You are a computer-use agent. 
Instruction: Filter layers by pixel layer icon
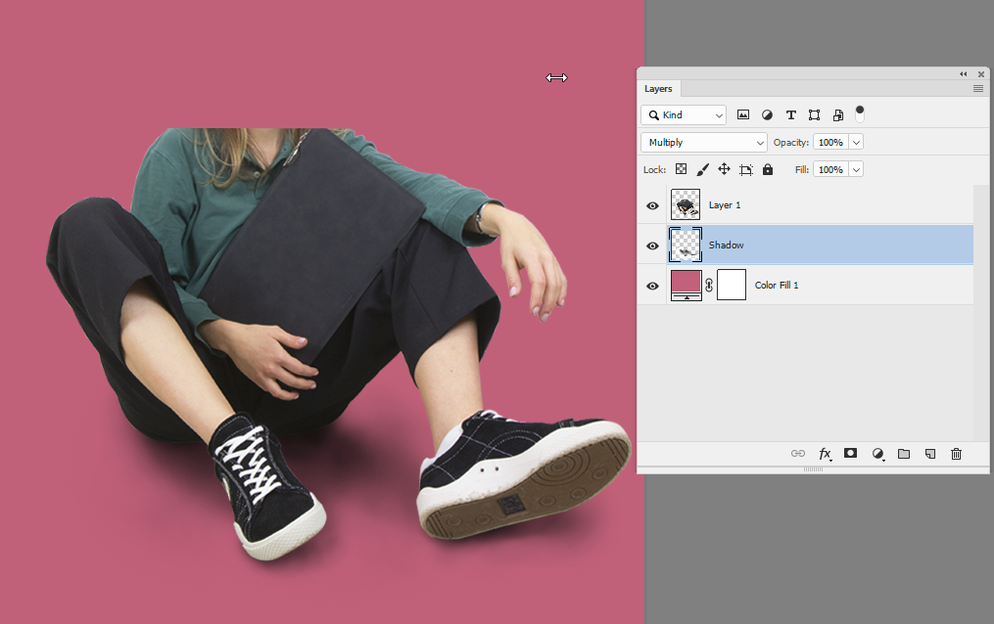click(743, 115)
